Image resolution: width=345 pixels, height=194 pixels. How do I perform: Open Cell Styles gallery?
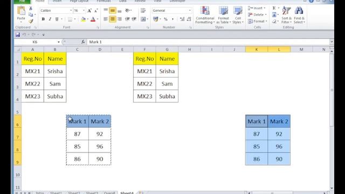click(x=238, y=15)
